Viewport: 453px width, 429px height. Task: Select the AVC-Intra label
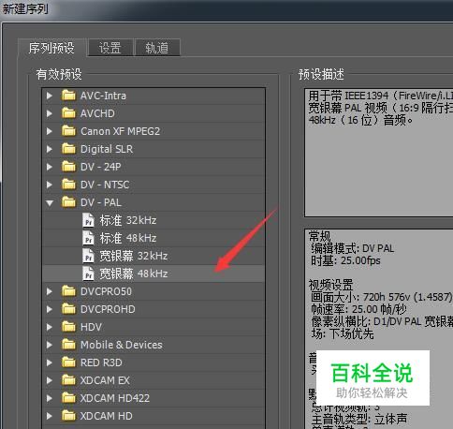tap(103, 96)
